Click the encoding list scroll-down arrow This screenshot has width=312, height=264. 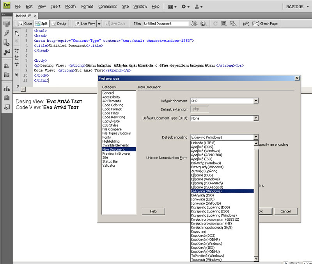pos(256,259)
